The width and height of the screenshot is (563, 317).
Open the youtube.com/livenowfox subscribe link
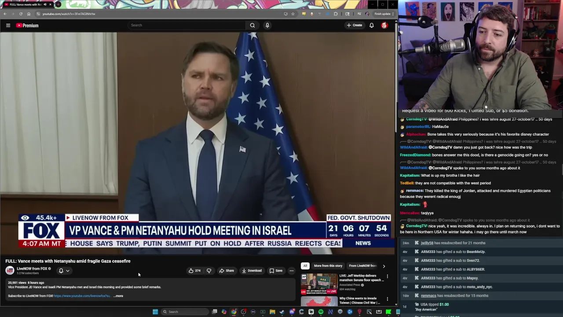[x=82, y=296]
